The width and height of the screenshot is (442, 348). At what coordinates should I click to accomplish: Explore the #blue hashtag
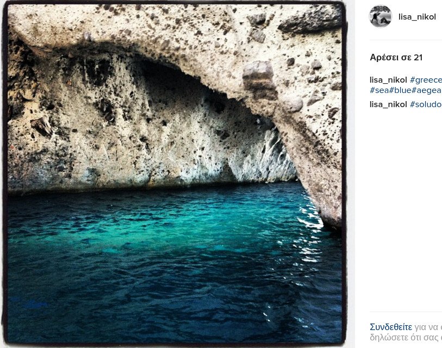tap(400, 90)
